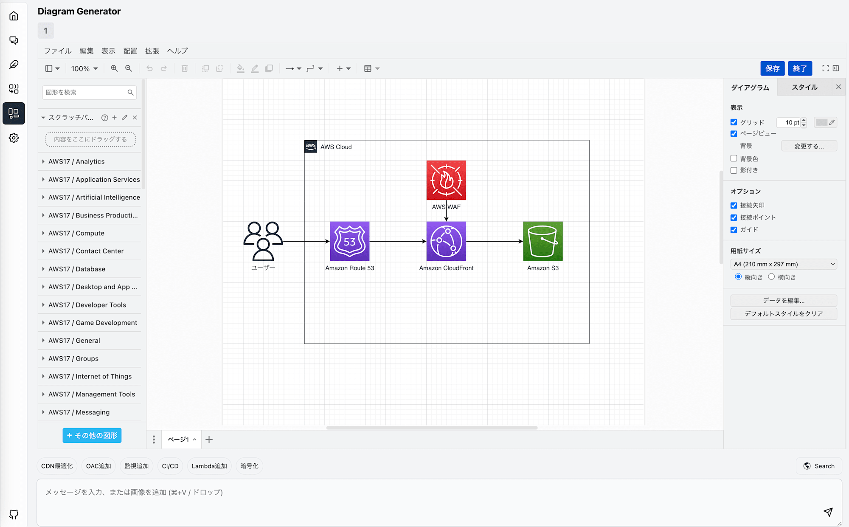Toggle the グリッド checkbox on
This screenshot has width=849, height=527.
click(734, 122)
